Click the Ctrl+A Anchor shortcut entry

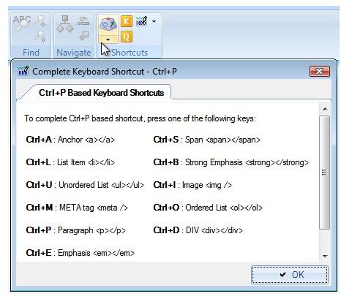coord(70,140)
